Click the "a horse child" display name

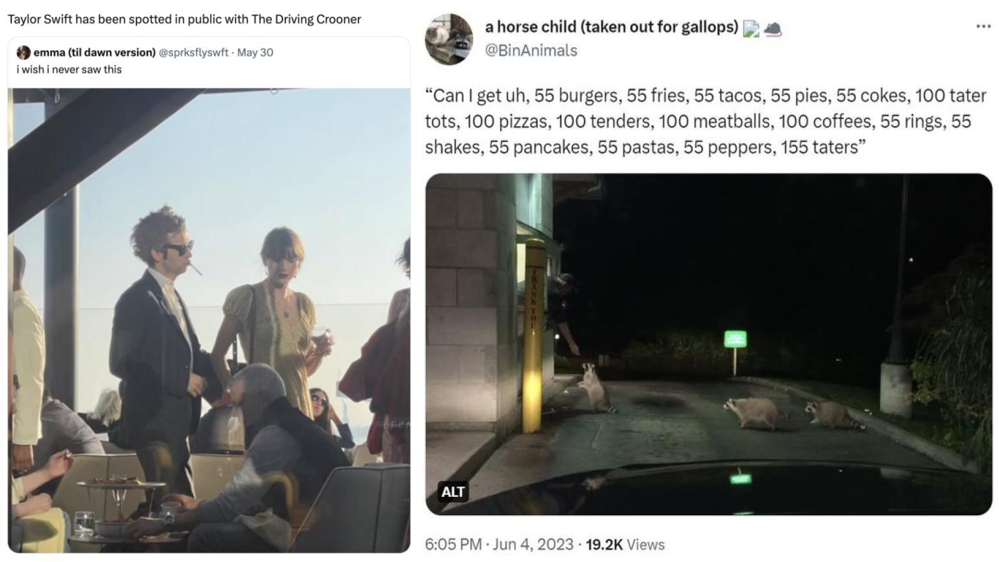click(x=611, y=27)
